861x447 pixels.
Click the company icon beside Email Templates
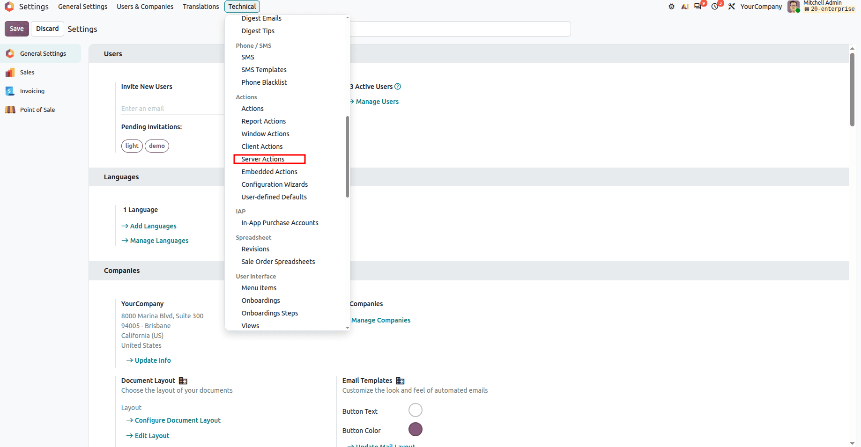pos(400,381)
